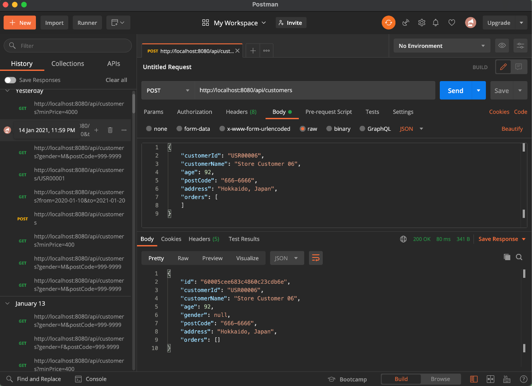The width and height of the screenshot is (532, 386).
Task: Click the Beautify link
Action: pyautogui.click(x=512, y=129)
